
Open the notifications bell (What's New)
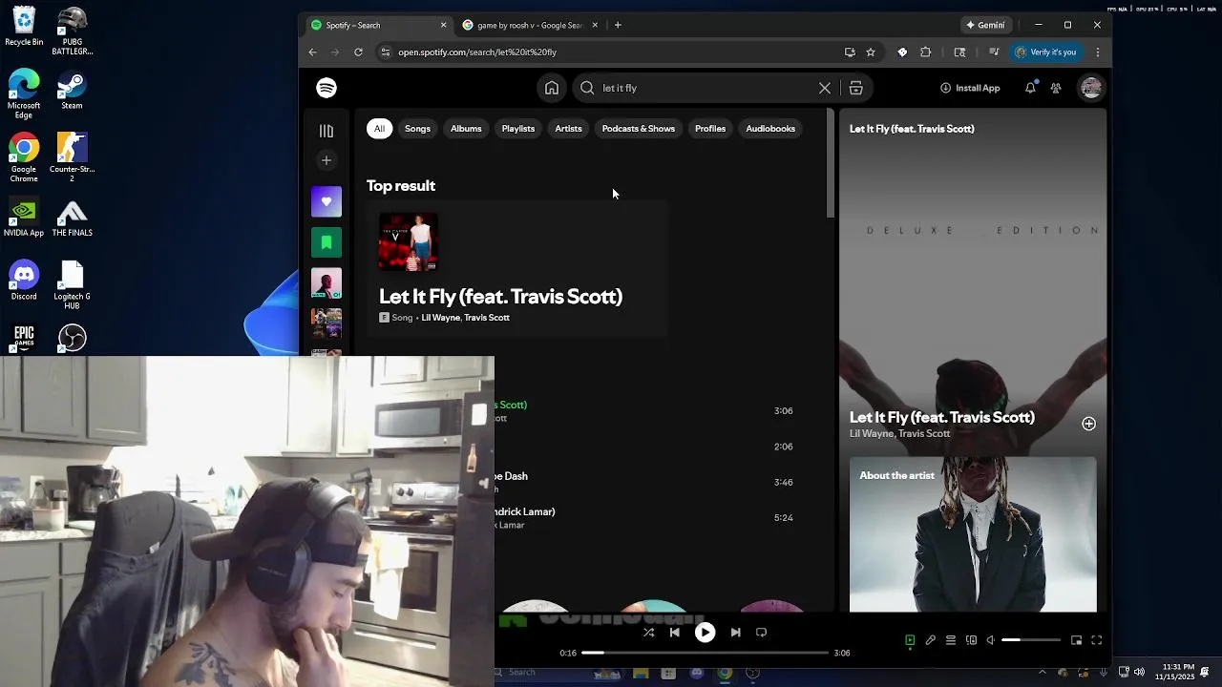(1030, 88)
